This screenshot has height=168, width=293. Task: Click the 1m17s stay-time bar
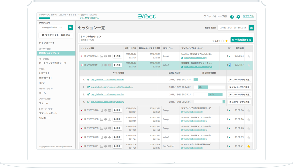(x=215, y=94)
